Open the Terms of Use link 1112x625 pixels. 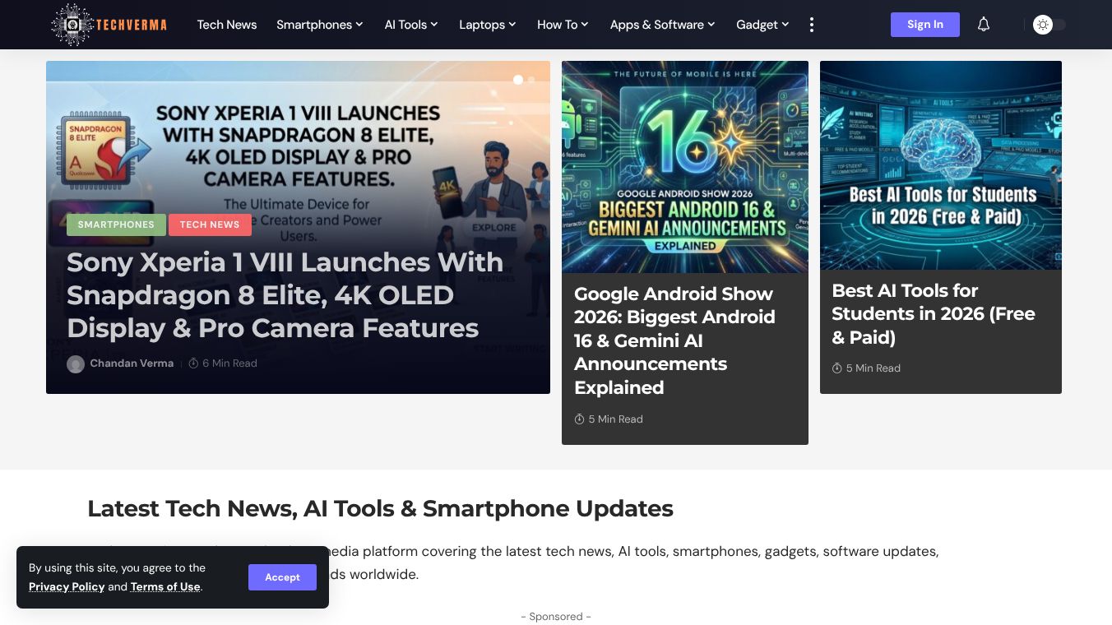coord(165,586)
